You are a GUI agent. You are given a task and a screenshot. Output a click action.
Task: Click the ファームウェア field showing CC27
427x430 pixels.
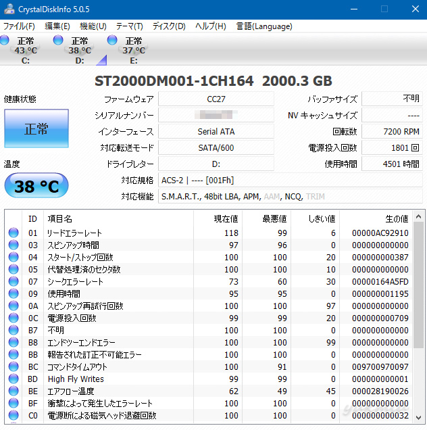(x=216, y=99)
